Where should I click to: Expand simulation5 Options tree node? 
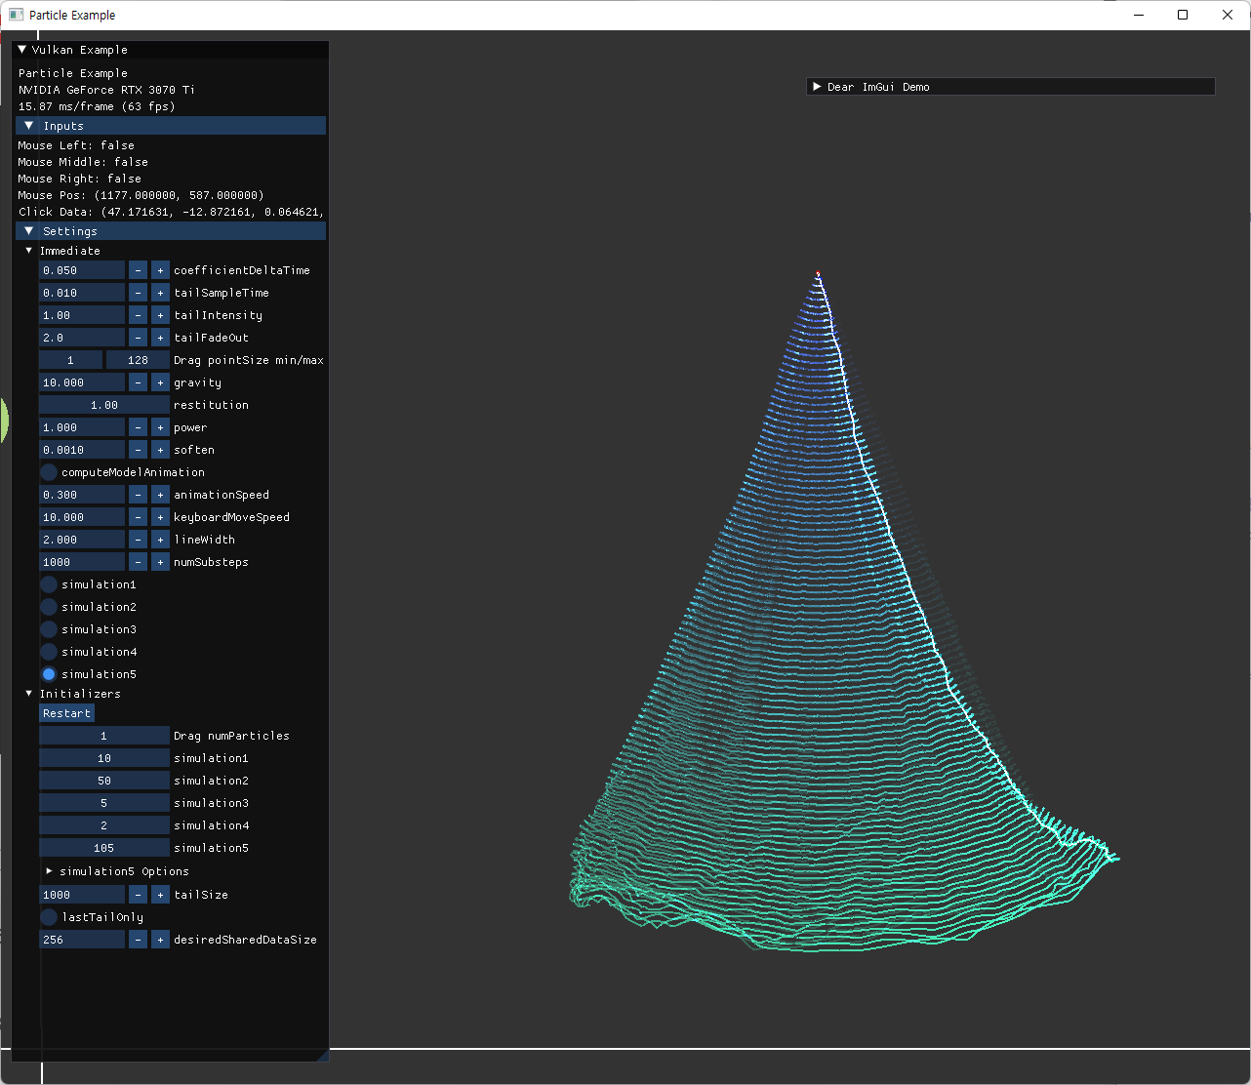click(x=50, y=871)
